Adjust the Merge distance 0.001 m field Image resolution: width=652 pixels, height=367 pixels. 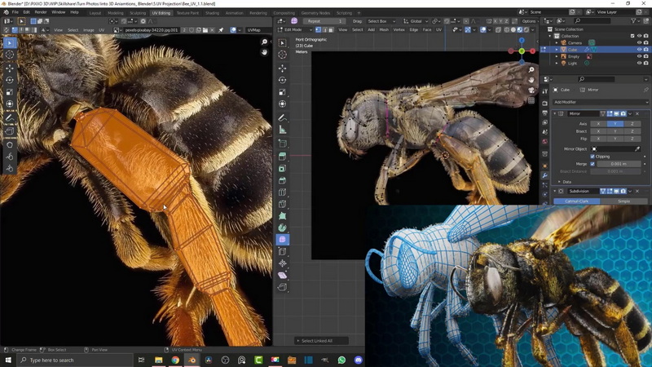point(619,164)
